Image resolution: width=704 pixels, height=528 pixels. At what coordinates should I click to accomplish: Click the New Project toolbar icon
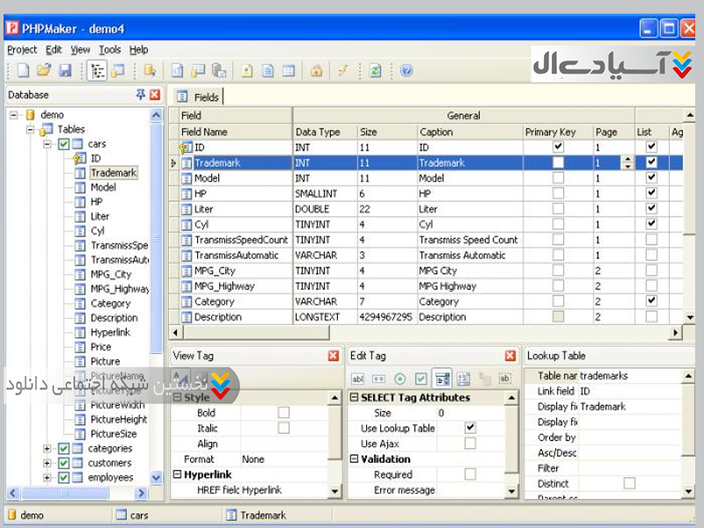pyautogui.click(x=24, y=71)
